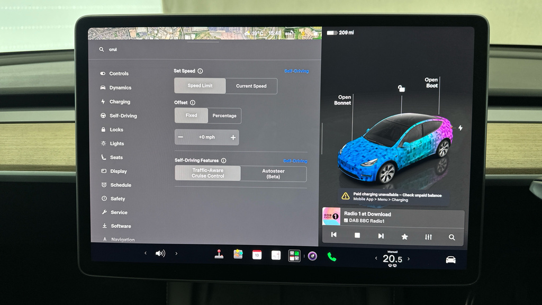Decrease the speed offset with minus
This screenshot has height=305, width=542.
pos(180,137)
